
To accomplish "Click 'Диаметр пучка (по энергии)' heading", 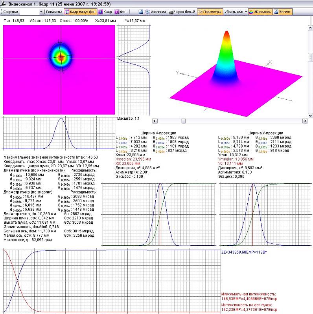I will click(x=28, y=192).
